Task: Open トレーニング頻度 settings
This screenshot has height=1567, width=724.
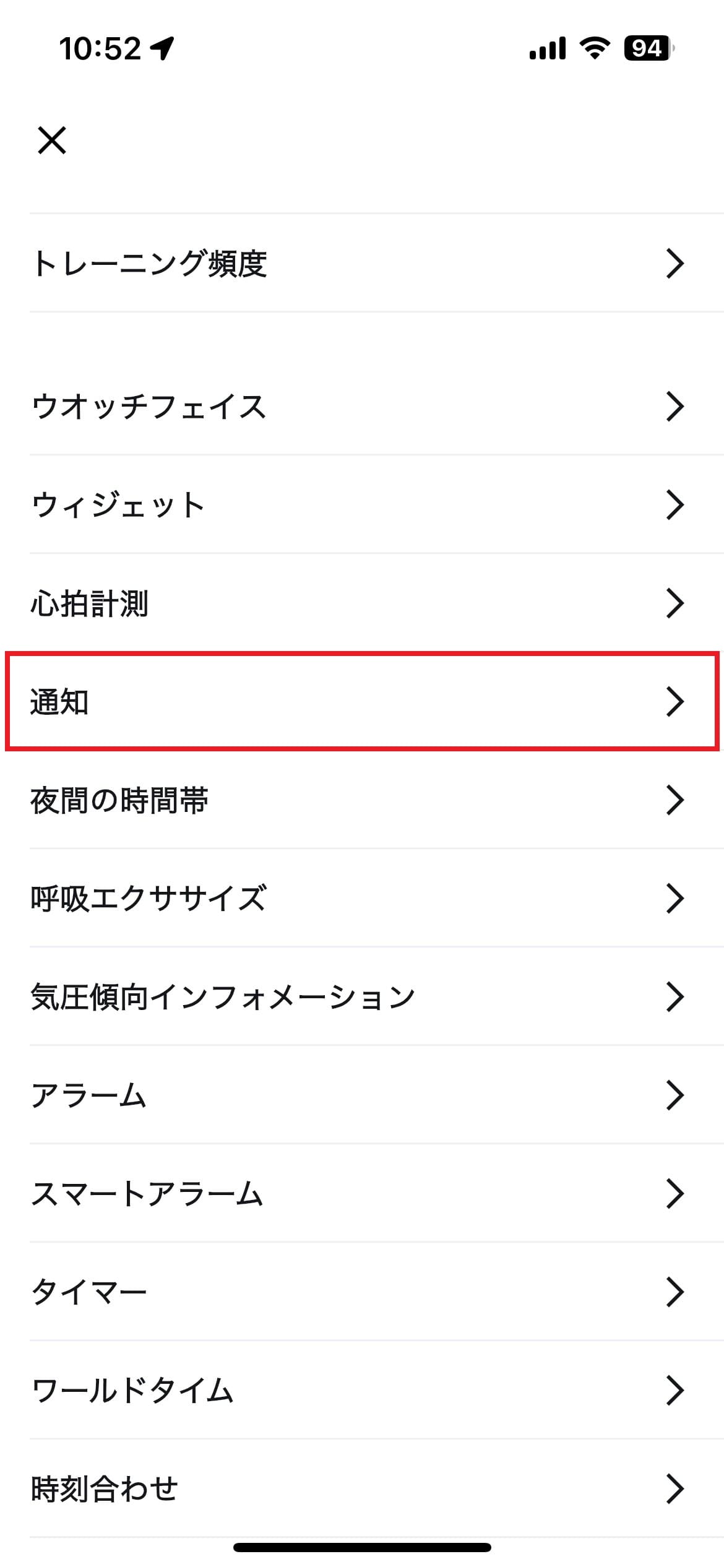Action: [x=362, y=263]
